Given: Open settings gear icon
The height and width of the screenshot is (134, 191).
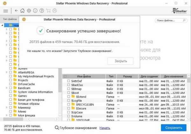Looking at the screenshot, I should click(x=29, y=11).
